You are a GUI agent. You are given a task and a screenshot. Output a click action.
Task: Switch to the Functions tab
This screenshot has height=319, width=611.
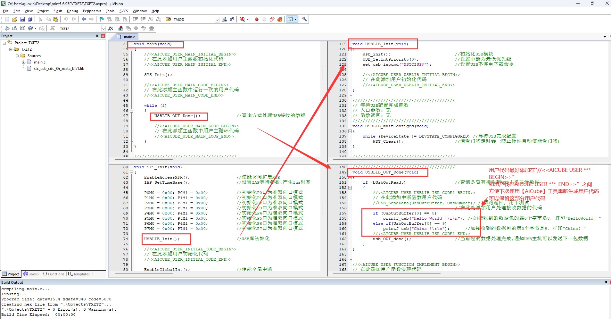(54, 274)
